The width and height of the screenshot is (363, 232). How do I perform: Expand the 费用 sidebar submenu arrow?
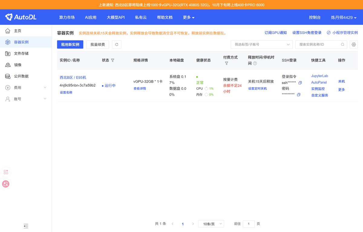45,87
